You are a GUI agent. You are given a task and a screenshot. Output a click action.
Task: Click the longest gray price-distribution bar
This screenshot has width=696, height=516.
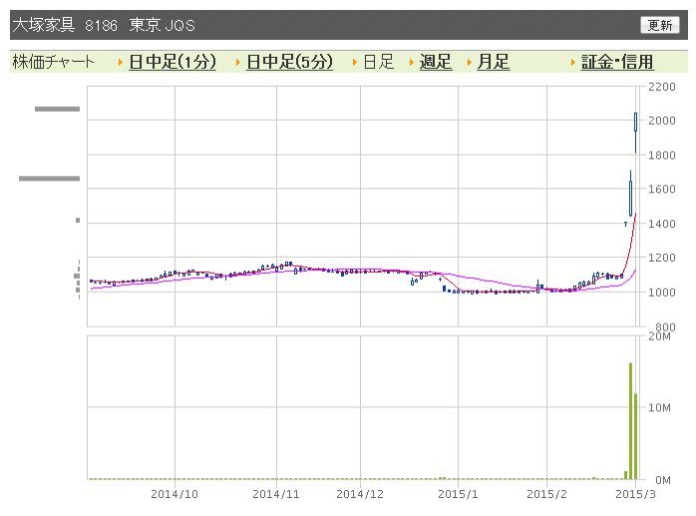click(x=49, y=178)
